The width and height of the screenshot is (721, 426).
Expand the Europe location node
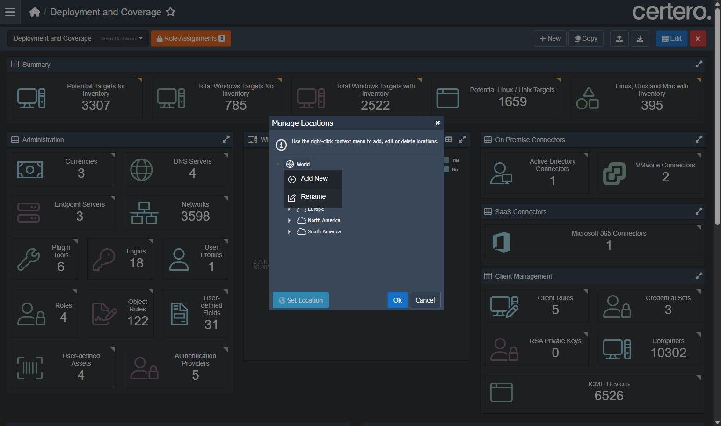pyautogui.click(x=289, y=209)
